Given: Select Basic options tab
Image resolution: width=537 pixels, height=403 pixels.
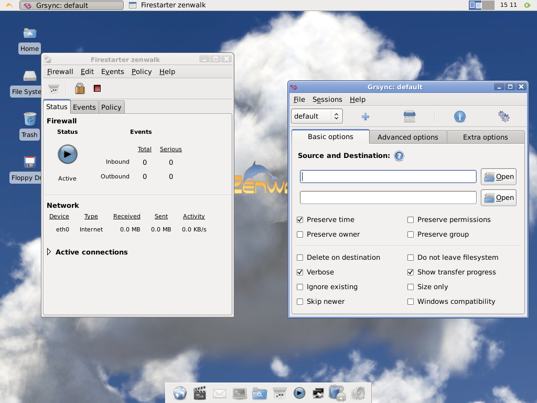Looking at the screenshot, I should (330, 137).
